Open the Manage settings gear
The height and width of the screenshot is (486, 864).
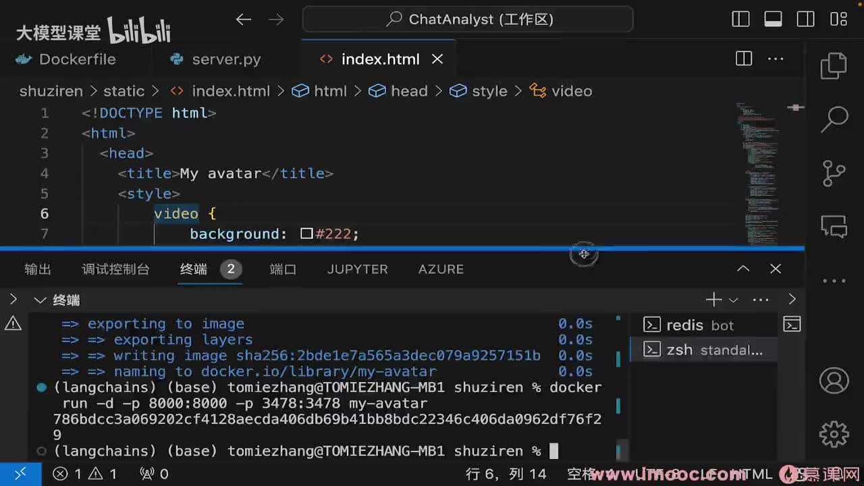click(x=834, y=433)
